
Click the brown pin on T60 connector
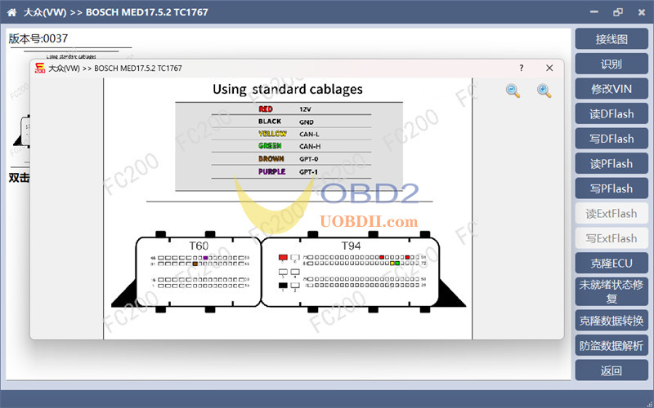(x=195, y=264)
